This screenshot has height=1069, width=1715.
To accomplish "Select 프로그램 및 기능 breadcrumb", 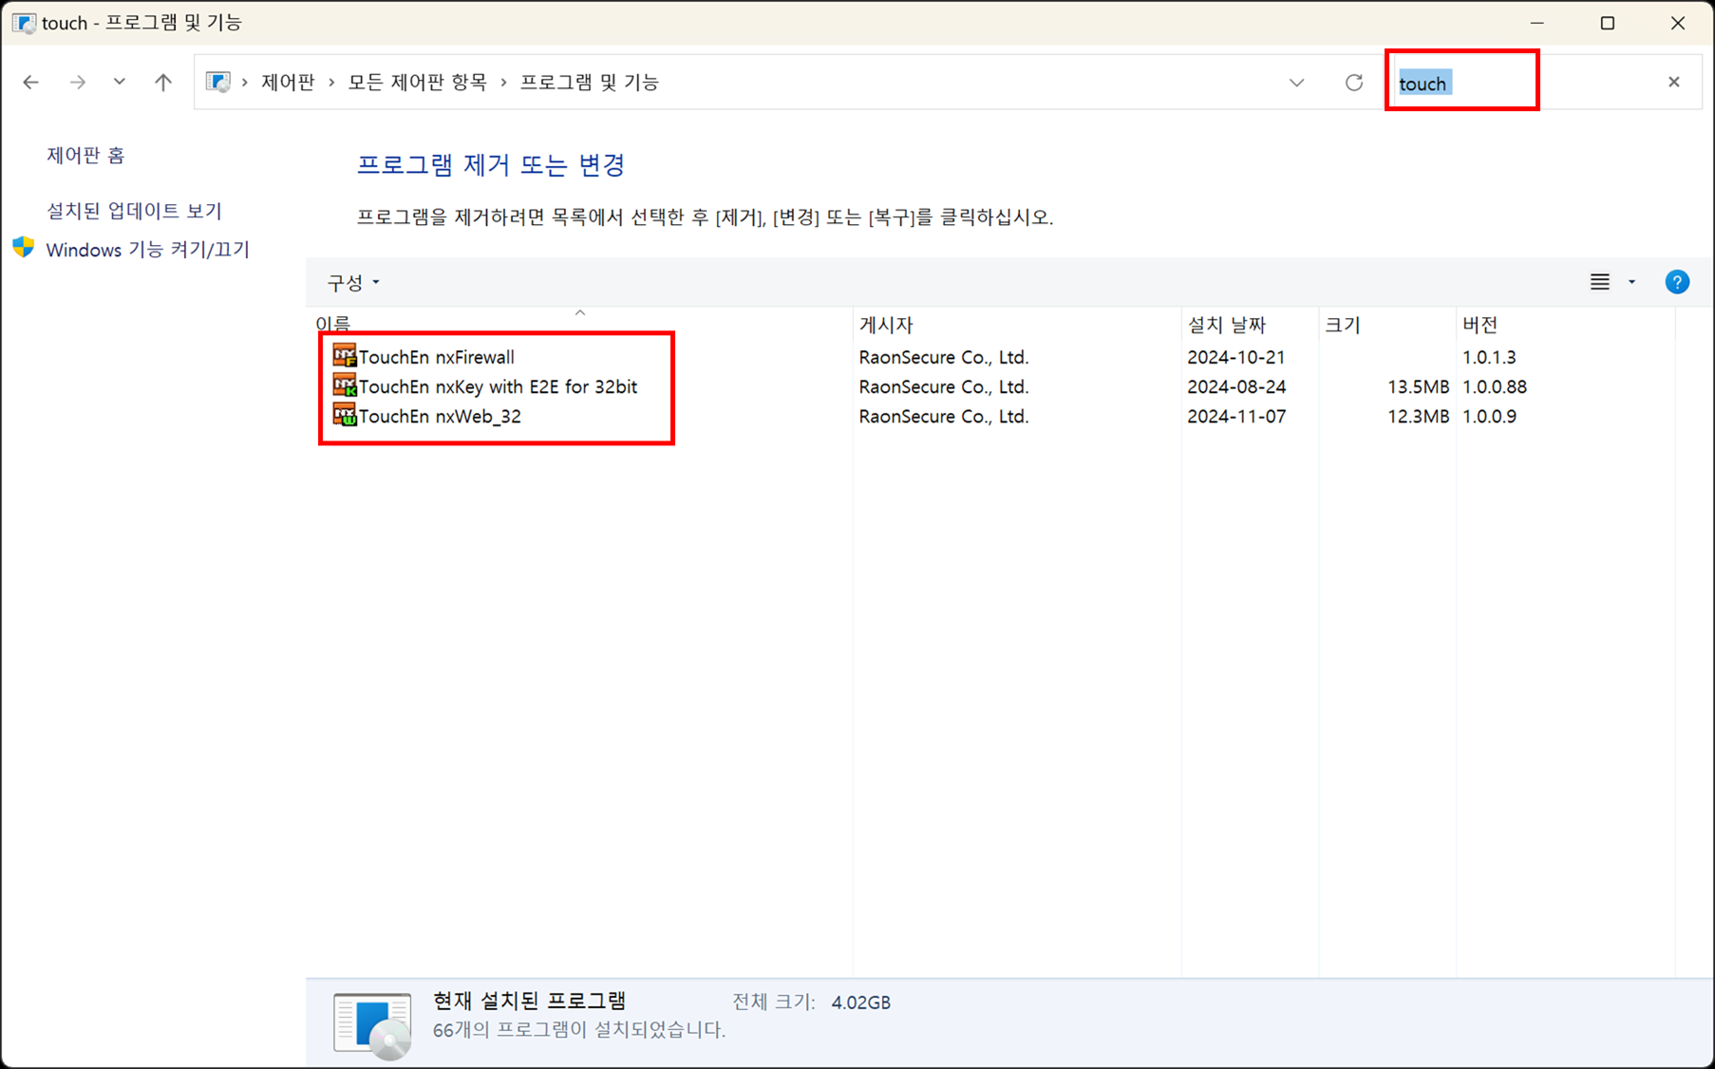I will (x=589, y=83).
